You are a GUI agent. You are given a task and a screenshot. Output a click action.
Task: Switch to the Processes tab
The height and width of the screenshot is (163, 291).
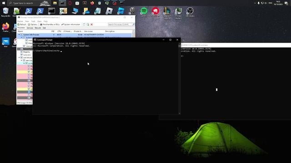pos(21,28)
